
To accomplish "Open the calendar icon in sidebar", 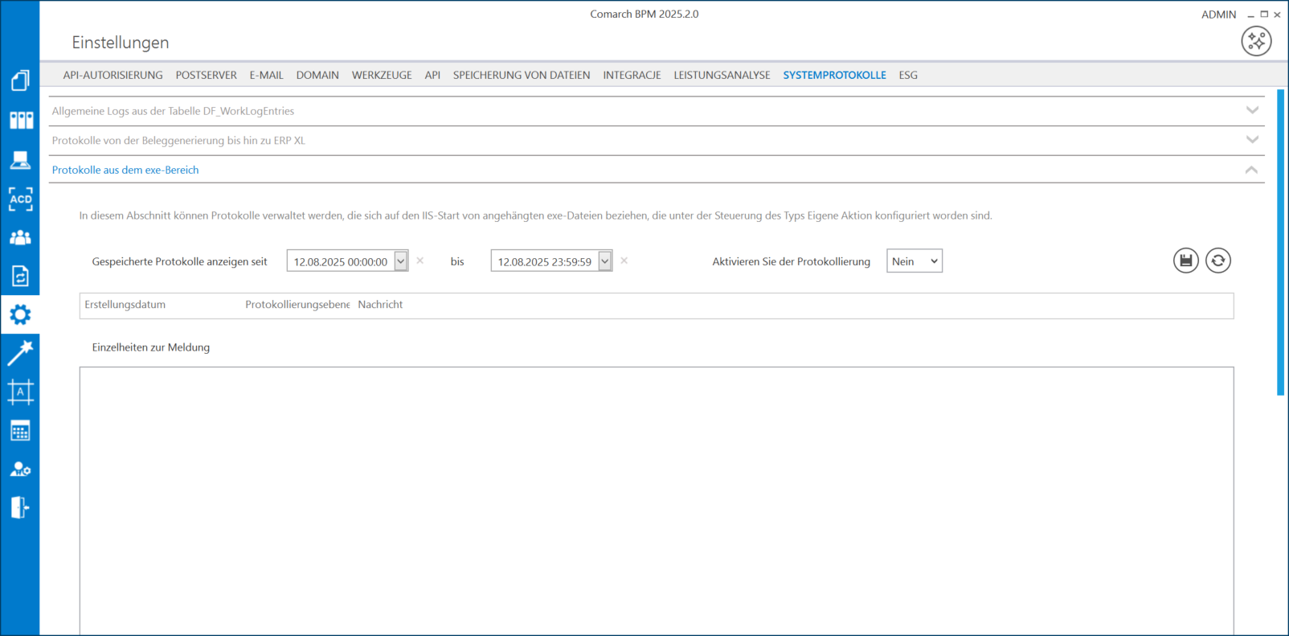I will point(21,431).
